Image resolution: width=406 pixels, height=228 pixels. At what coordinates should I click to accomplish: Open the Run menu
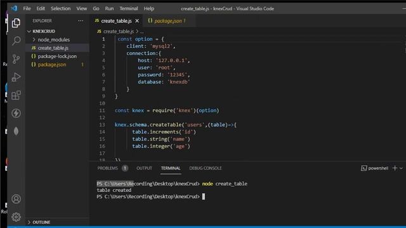pyautogui.click(x=109, y=8)
